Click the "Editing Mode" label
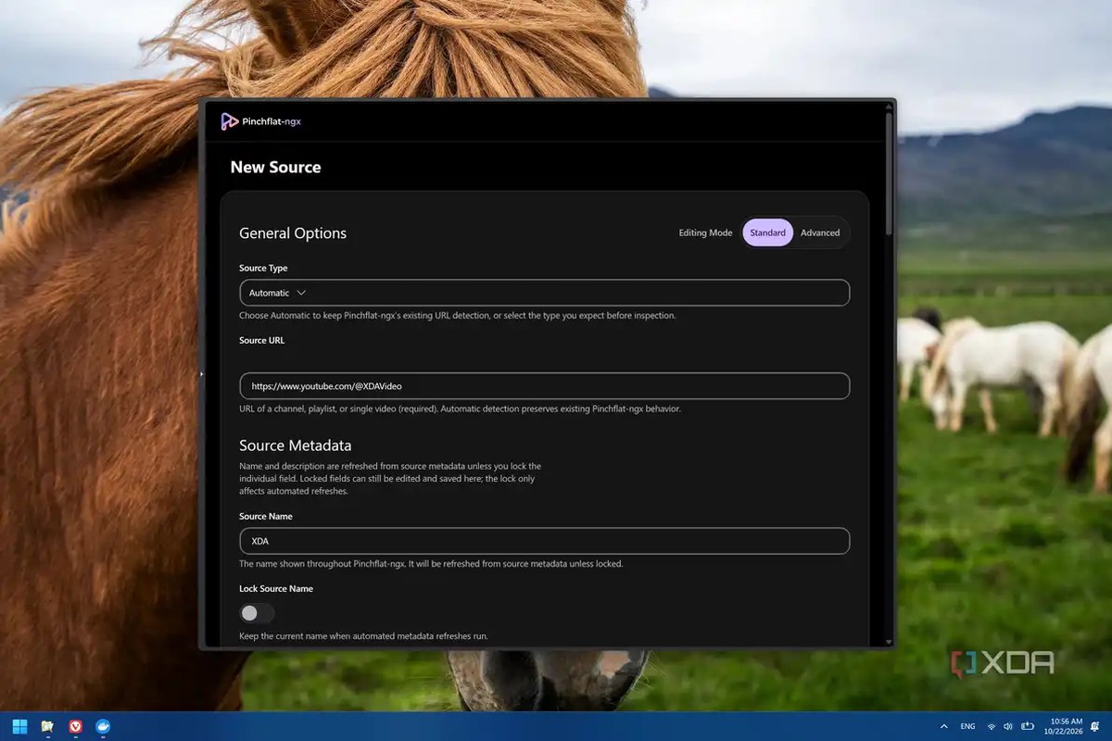1112x741 pixels. [705, 233]
